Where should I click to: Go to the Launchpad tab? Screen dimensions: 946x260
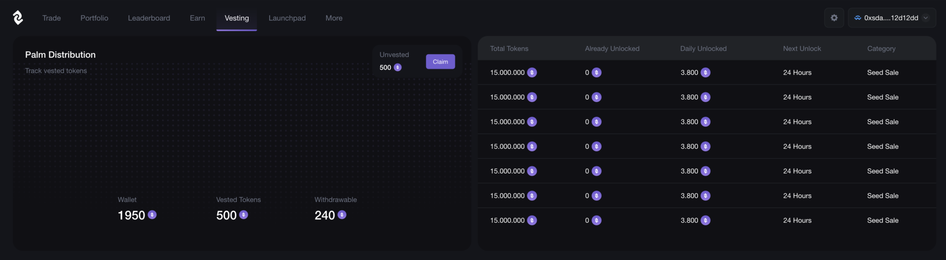pyautogui.click(x=287, y=18)
